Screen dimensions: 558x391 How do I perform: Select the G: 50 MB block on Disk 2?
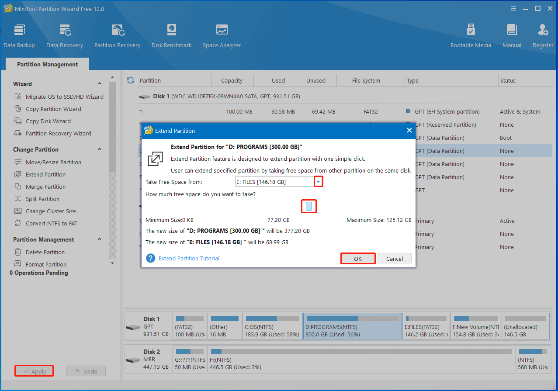tap(189, 359)
